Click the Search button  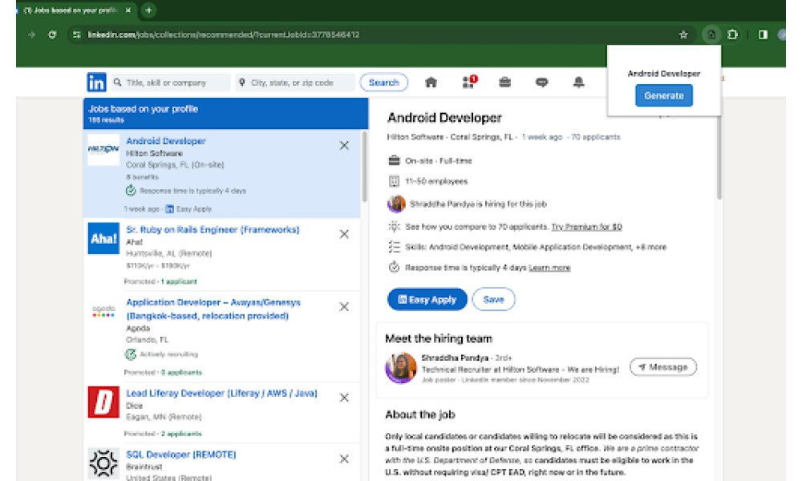383,83
